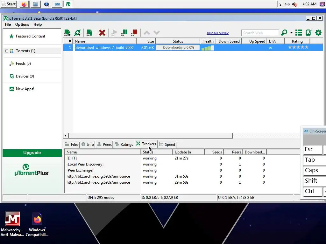Open the search engine dropdown arrow
Viewport: 326px width, 244px height.
291,33
